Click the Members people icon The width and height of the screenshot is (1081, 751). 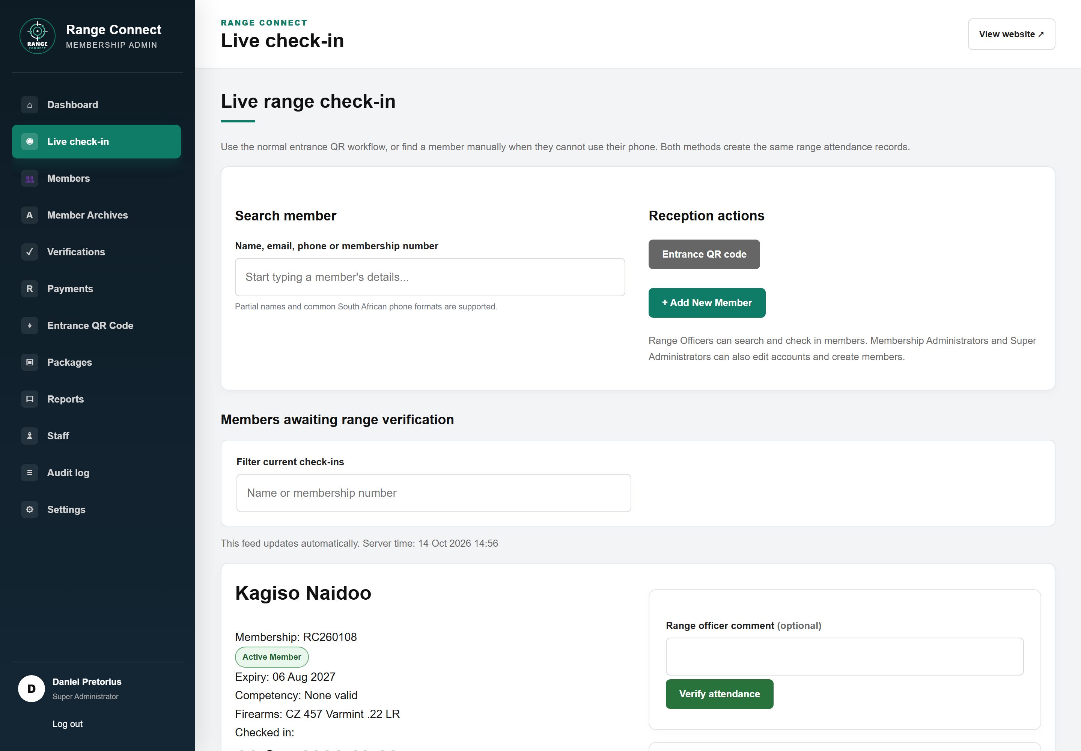(30, 178)
